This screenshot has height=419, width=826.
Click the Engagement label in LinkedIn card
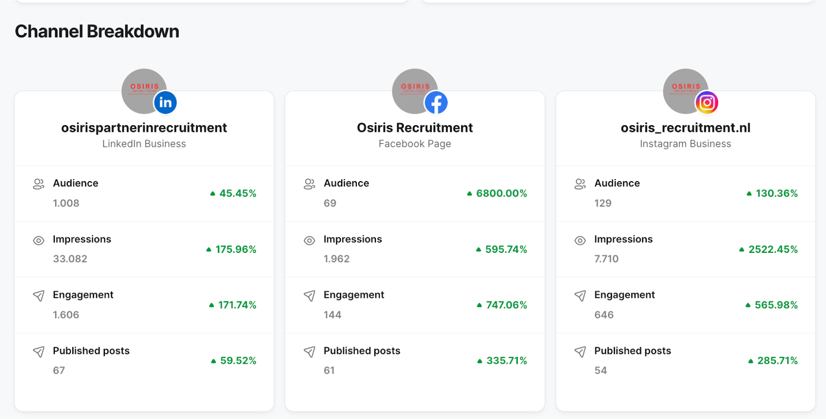click(83, 295)
